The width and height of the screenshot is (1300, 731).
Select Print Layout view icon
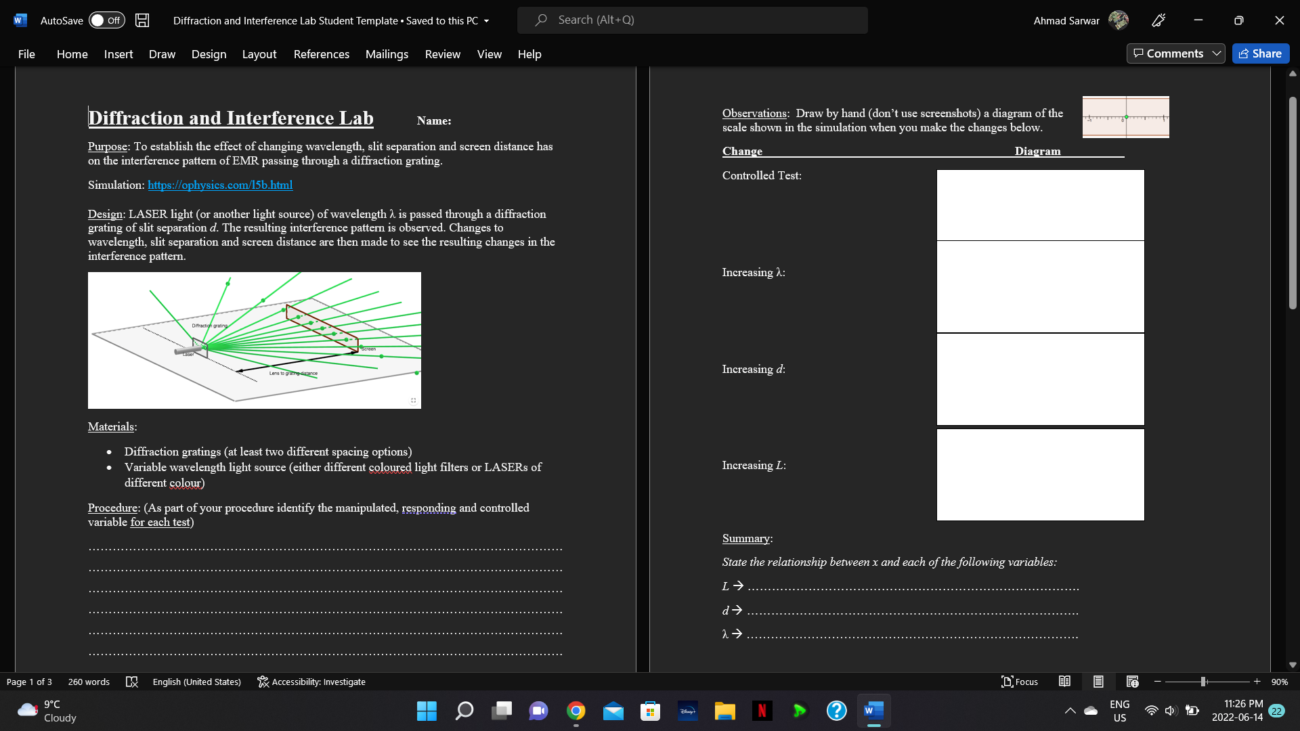pos(1098,682)
